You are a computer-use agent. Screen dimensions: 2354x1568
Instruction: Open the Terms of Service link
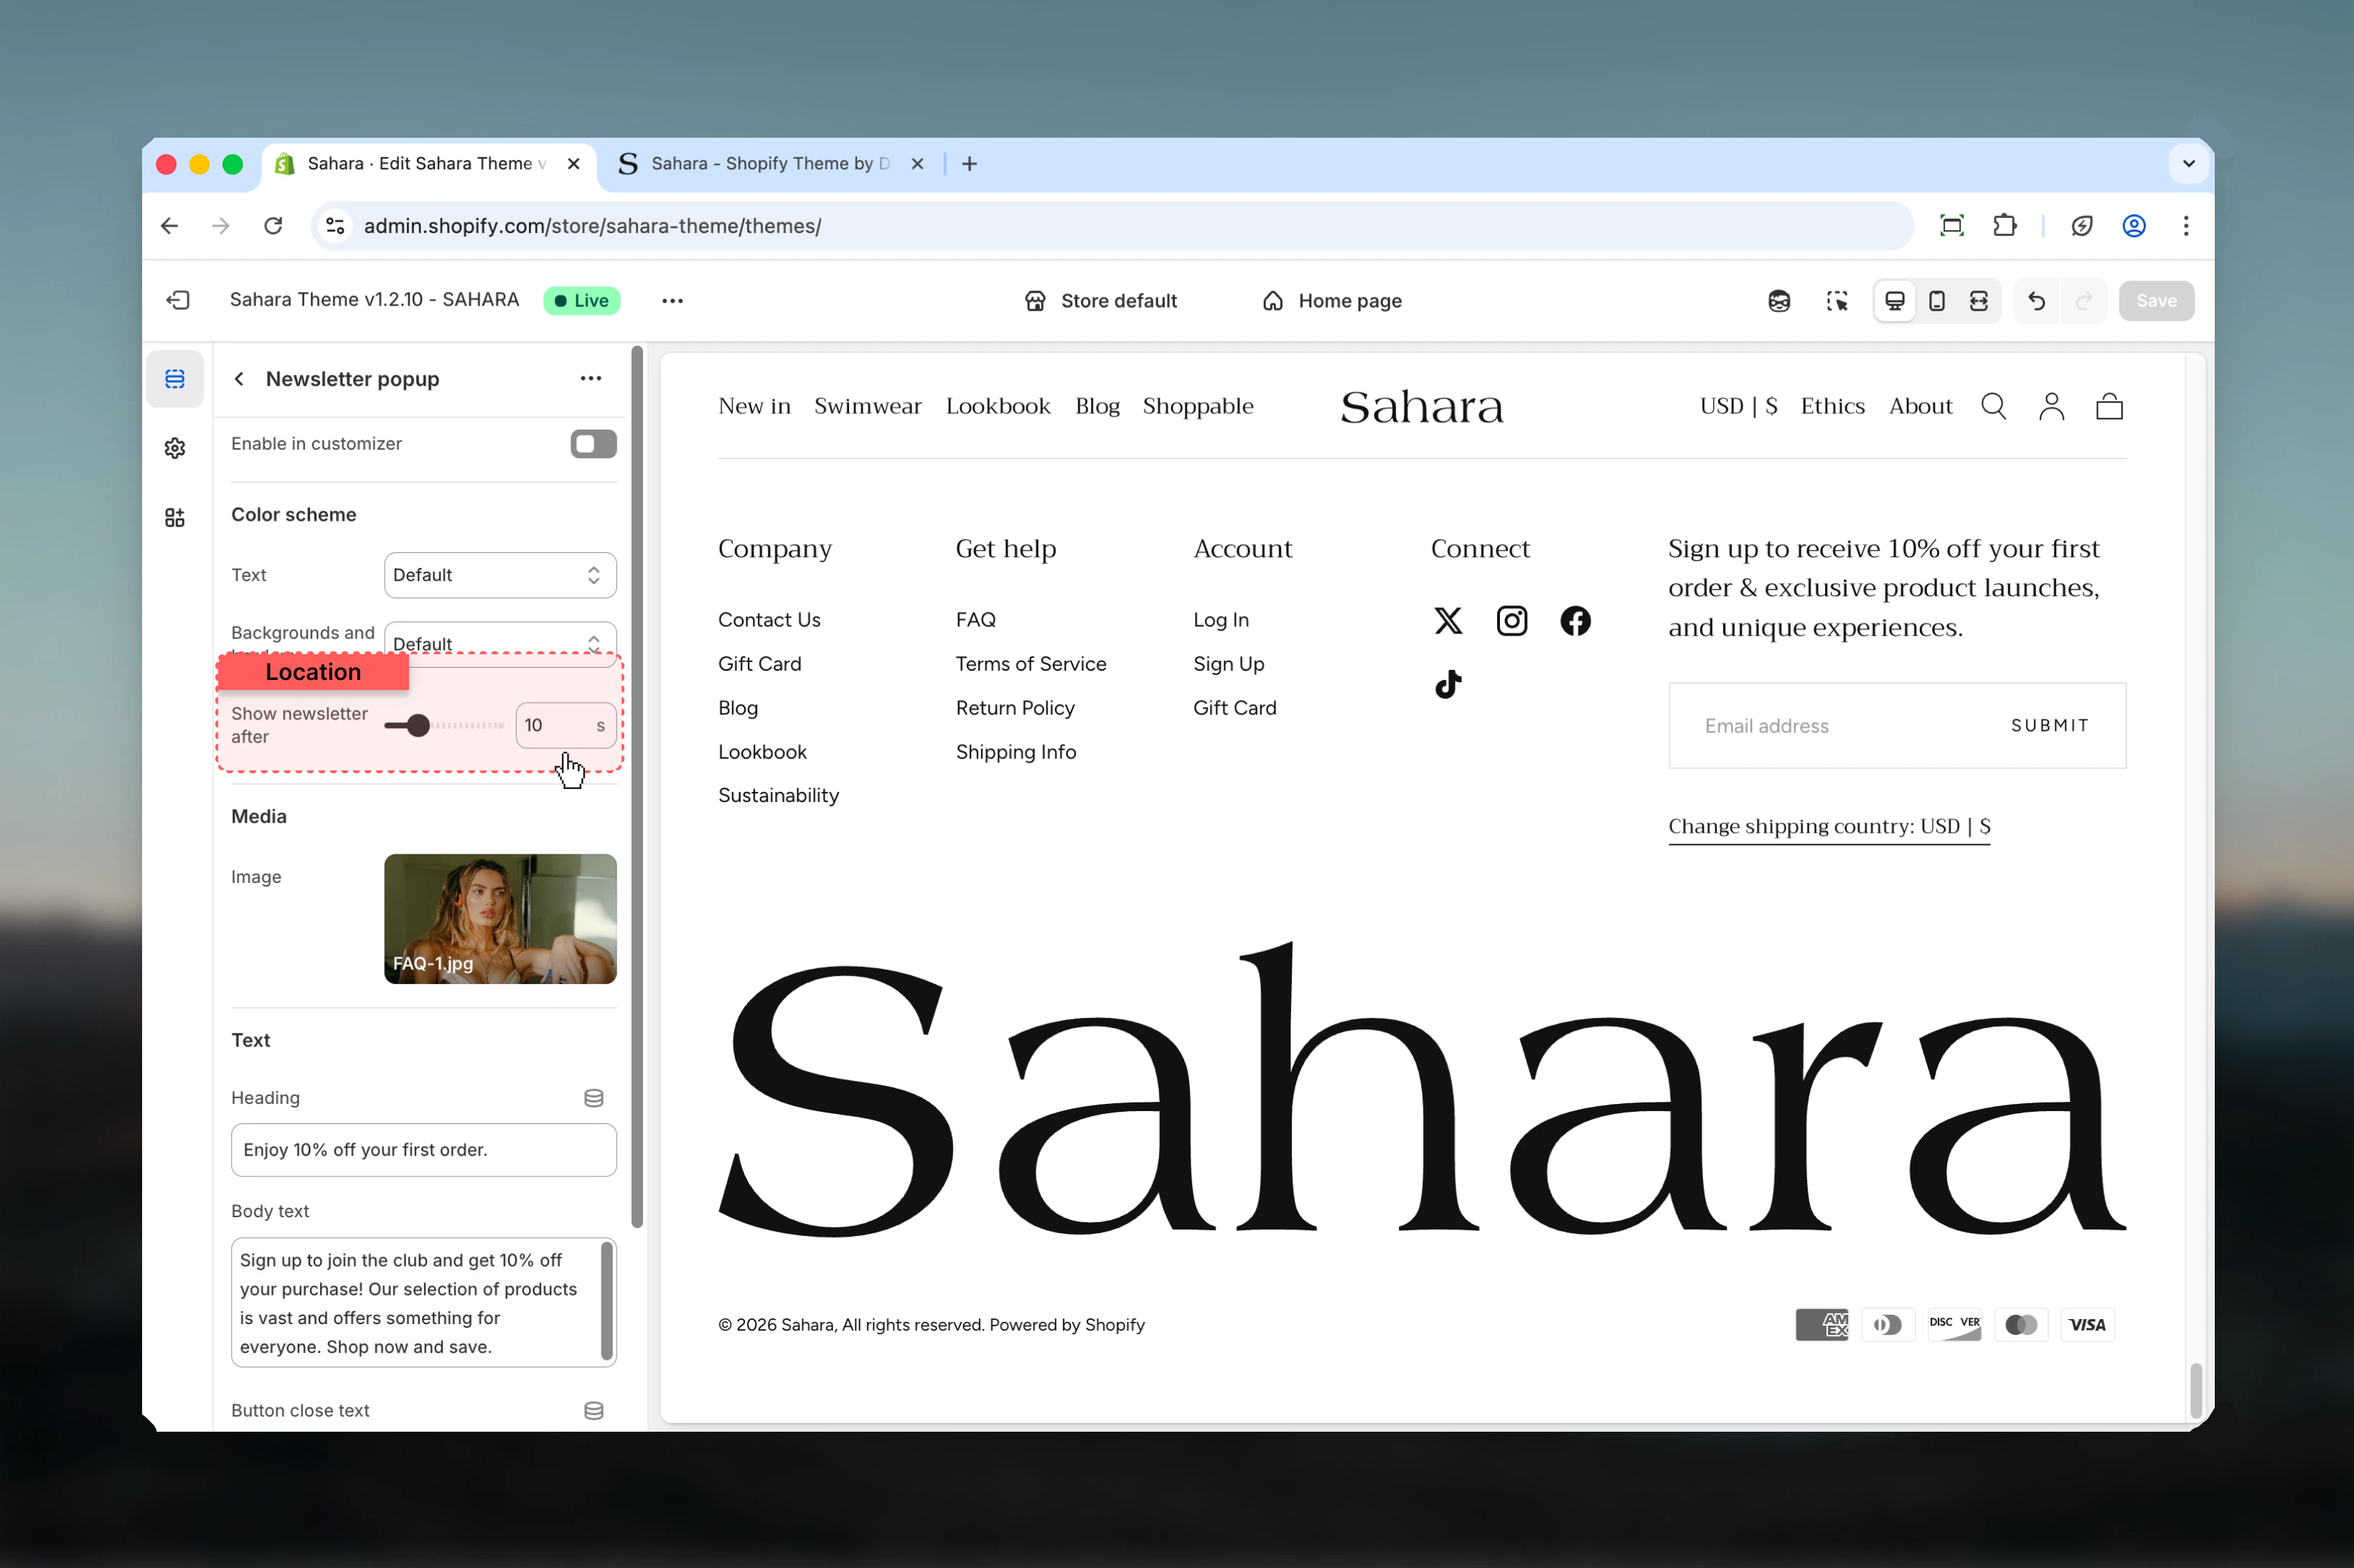[x=1031, y=664]
